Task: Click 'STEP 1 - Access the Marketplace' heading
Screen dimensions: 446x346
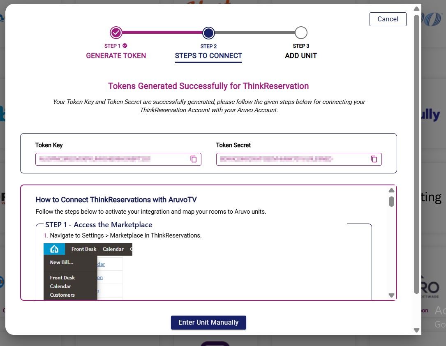Action: pos(99,225)
